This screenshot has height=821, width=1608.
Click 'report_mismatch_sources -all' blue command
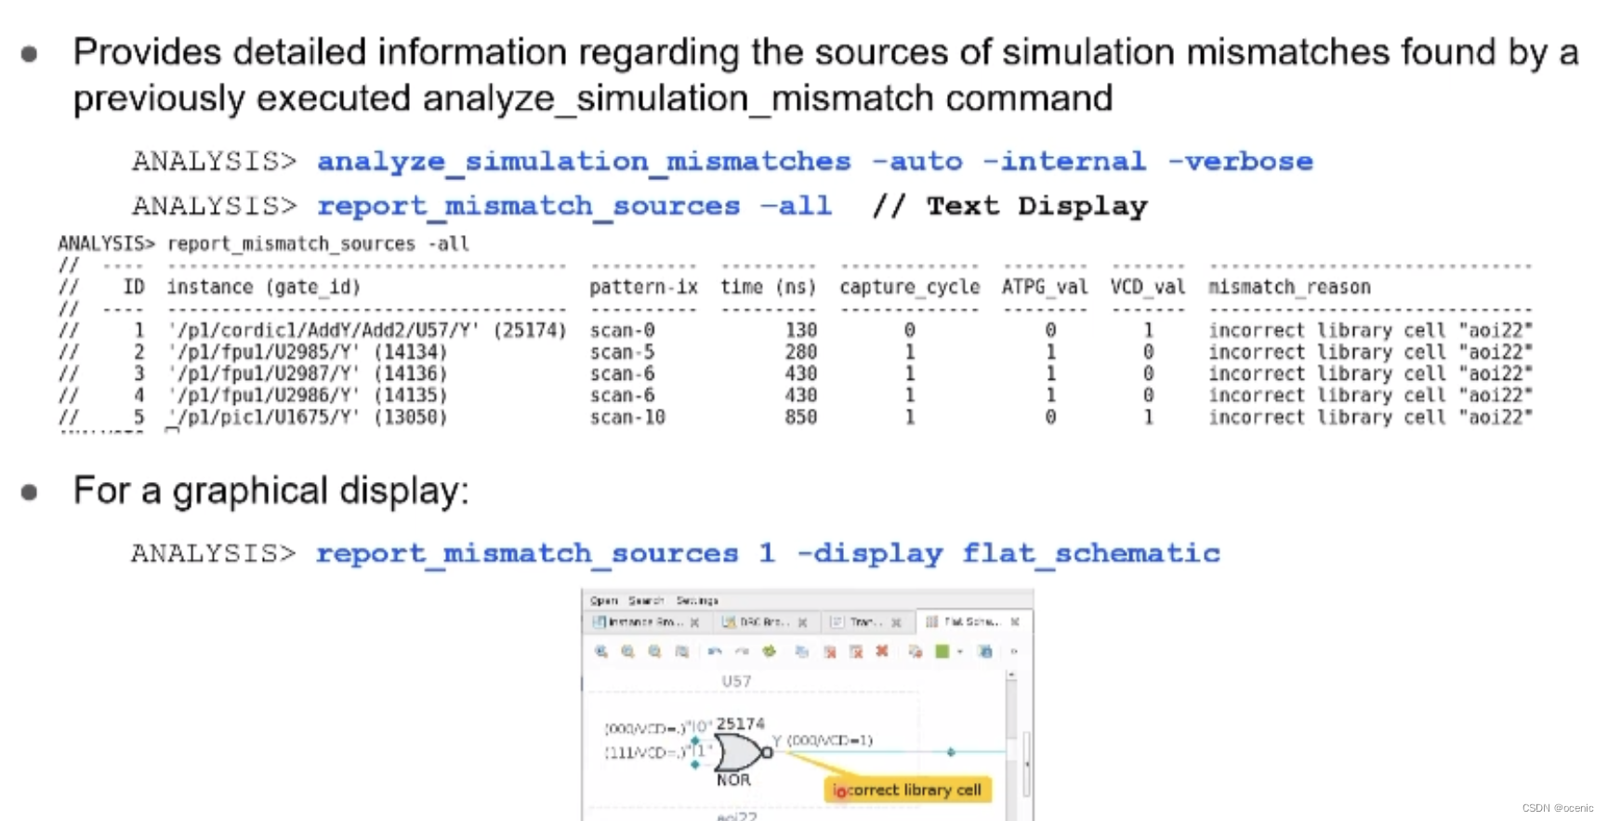[x=574, y=206]
